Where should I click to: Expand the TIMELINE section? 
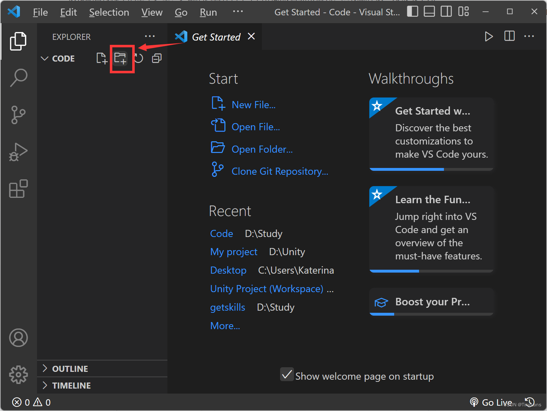click(102, 385)
